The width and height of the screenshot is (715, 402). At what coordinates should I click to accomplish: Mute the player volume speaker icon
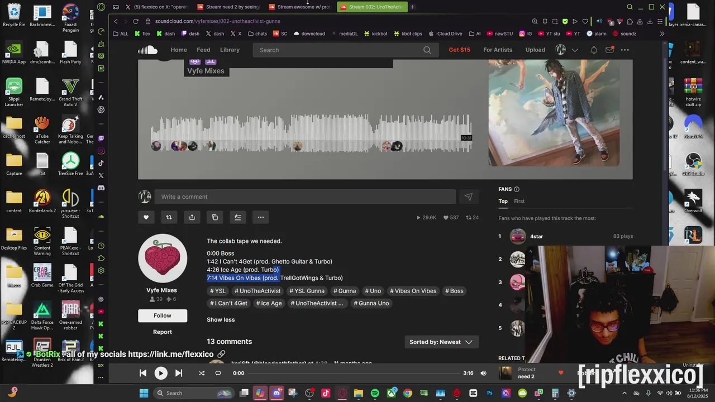point(484,373)
